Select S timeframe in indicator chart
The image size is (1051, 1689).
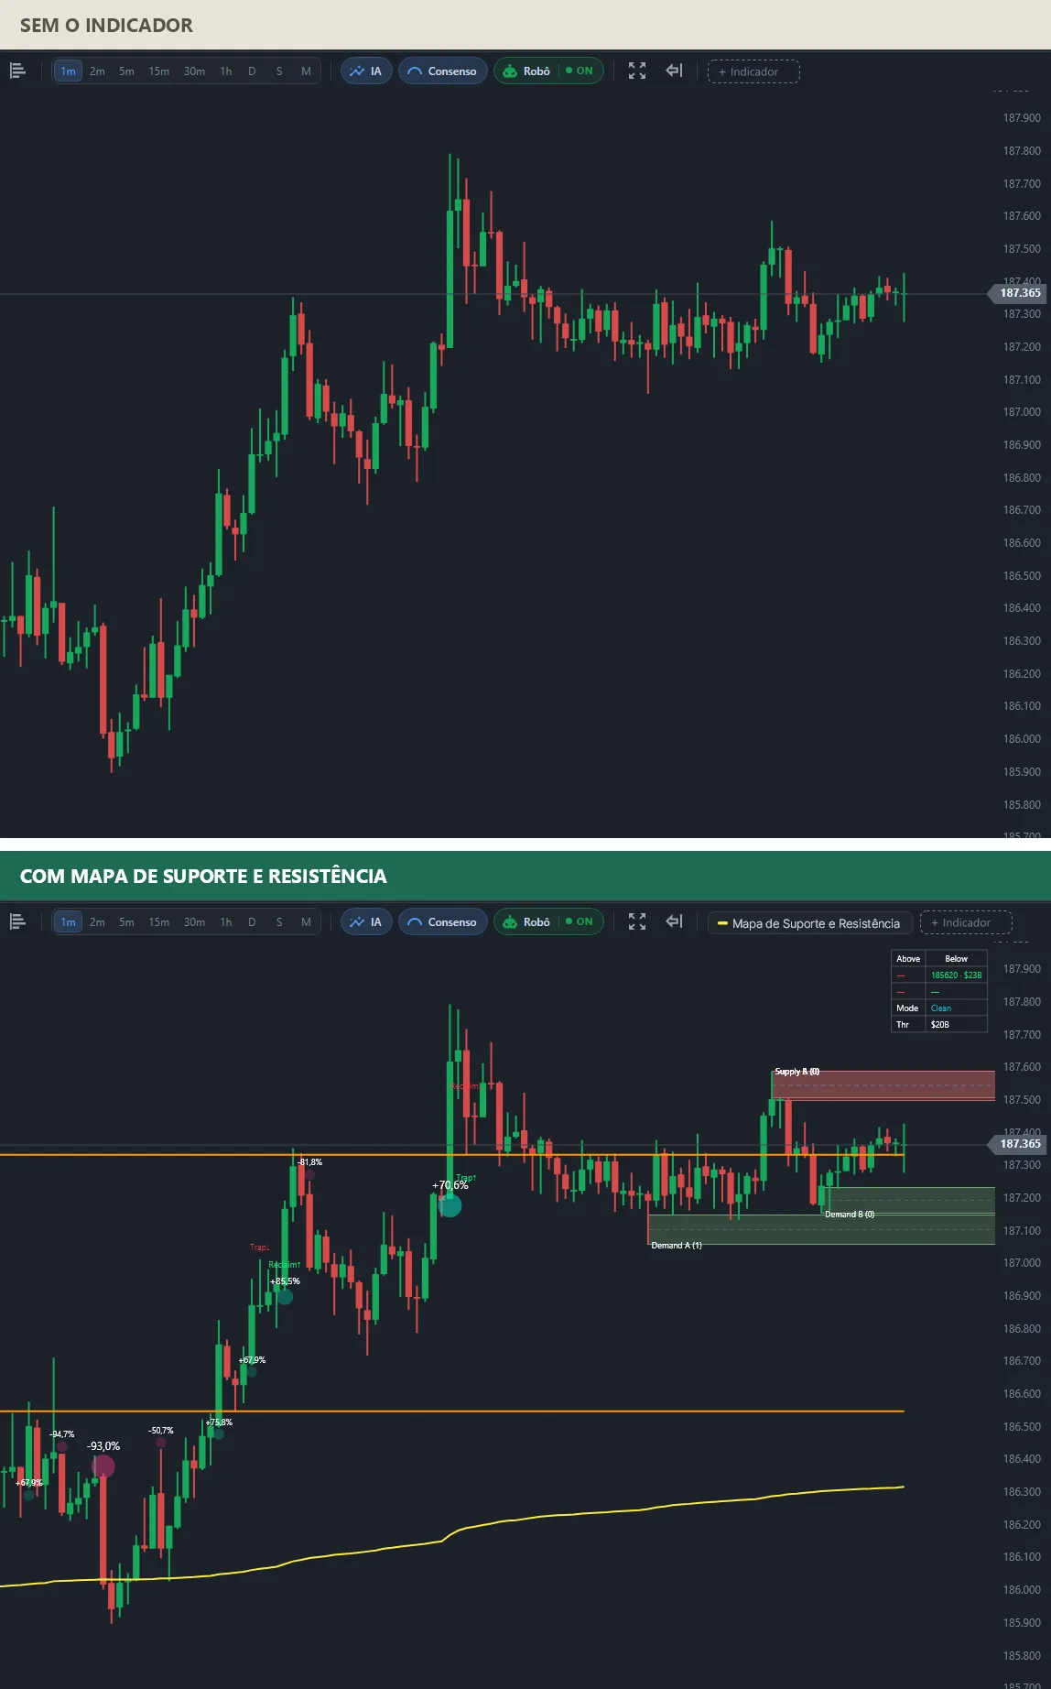pyautogui.click(x=279, y=921)
